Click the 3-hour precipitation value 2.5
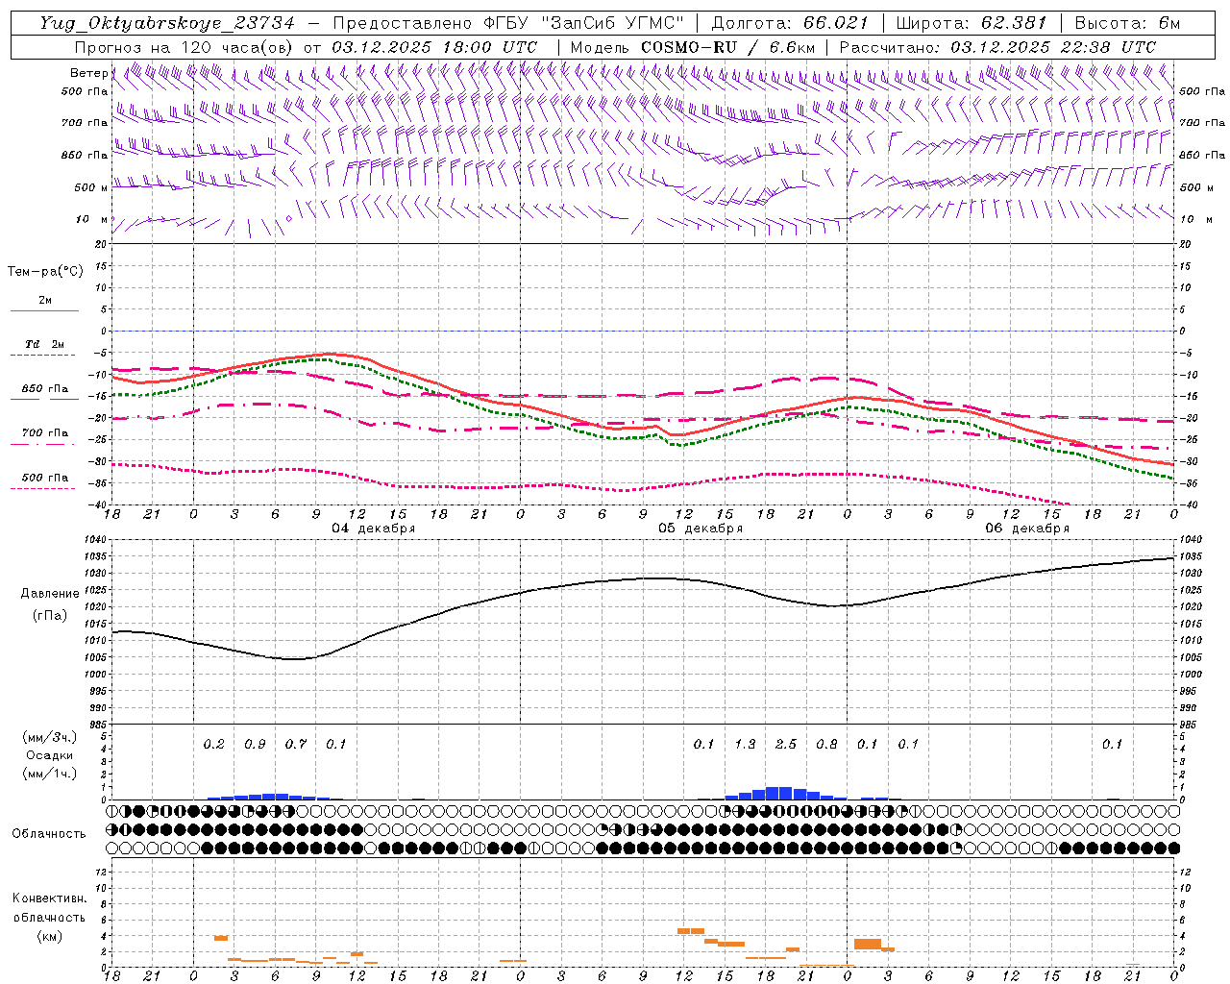This screenshot has height=984, width=1230. pyautogui.click(x=786, y=745)
